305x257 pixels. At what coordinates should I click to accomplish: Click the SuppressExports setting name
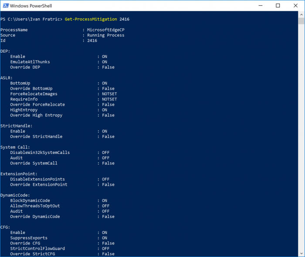pos(29,238)
